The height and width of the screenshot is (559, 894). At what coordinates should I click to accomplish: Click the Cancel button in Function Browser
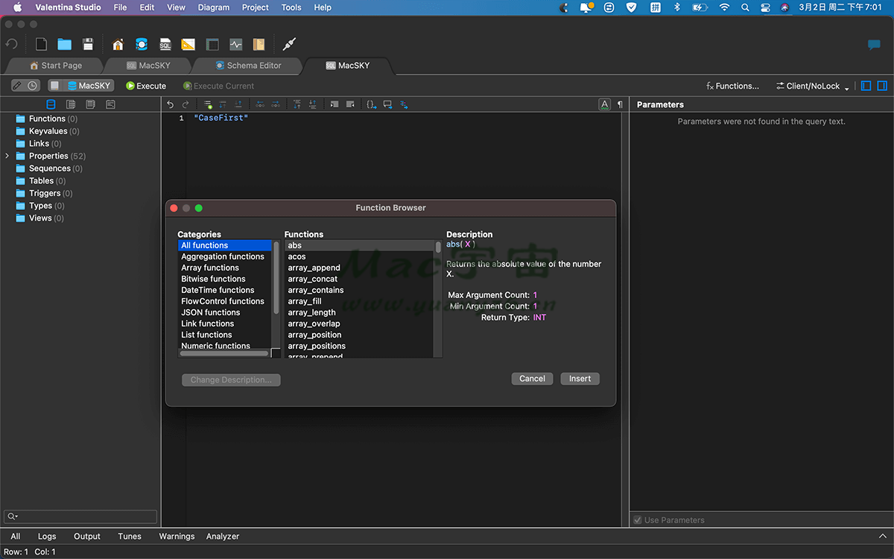coord(532,378)
